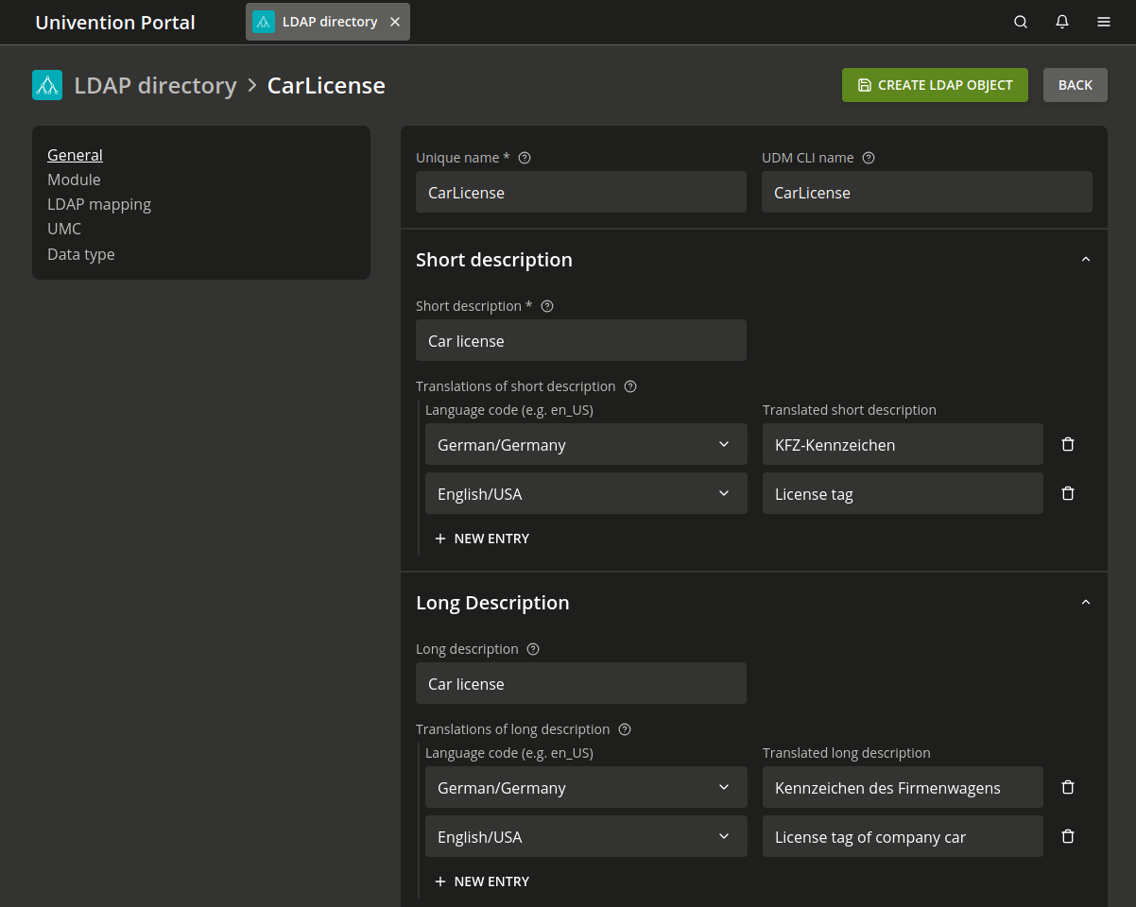Go to the Data type section
1136x907 pixels.
[81, 254]
